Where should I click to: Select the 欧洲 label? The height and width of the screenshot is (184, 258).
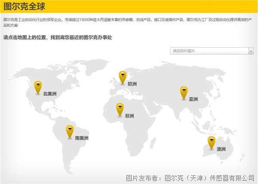132,84
